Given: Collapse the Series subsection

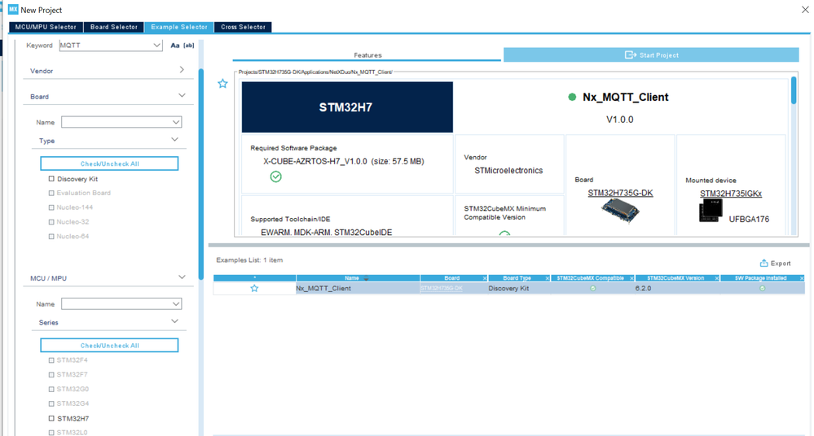Looking at the screenshot, I should 175,321.
